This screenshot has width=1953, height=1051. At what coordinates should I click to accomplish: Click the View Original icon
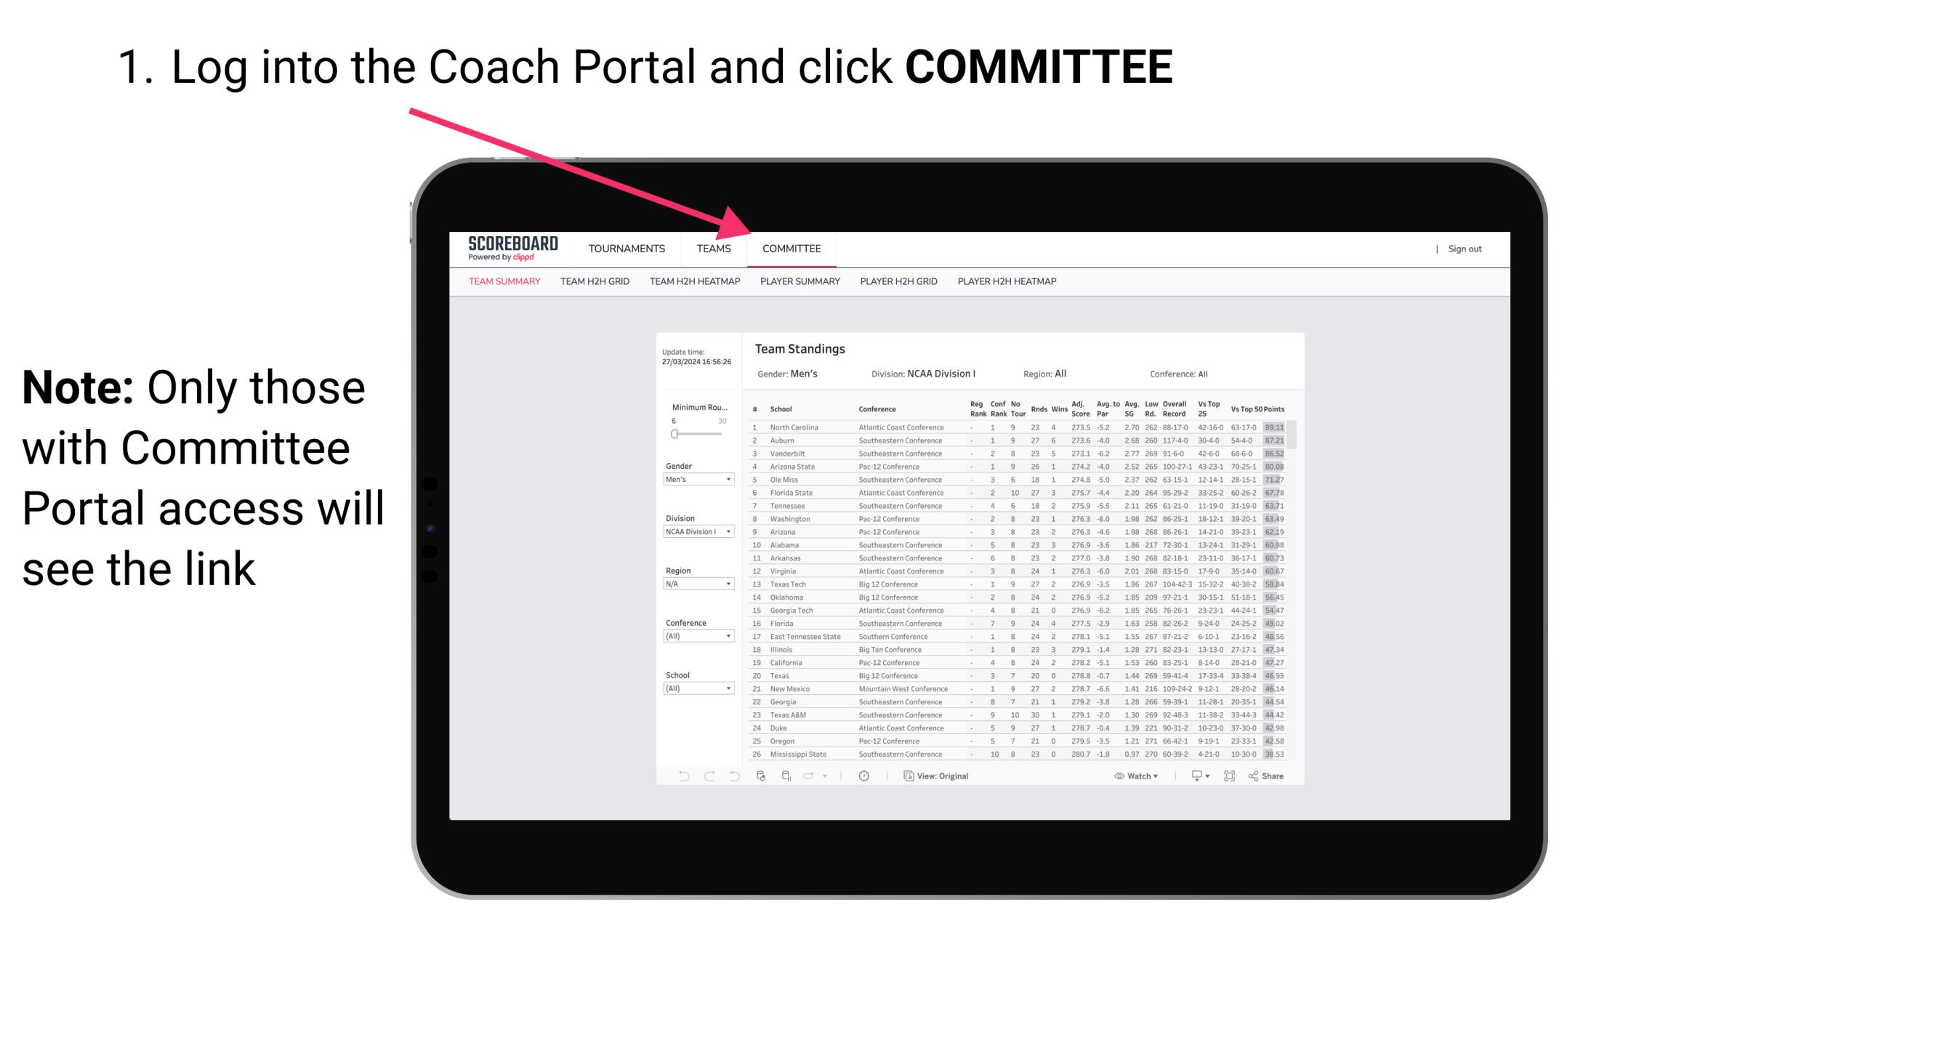coord(906,776)
